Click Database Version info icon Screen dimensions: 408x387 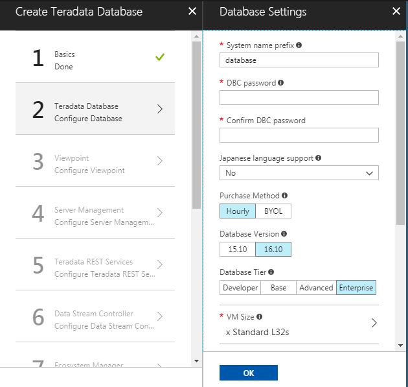[284, 233]
